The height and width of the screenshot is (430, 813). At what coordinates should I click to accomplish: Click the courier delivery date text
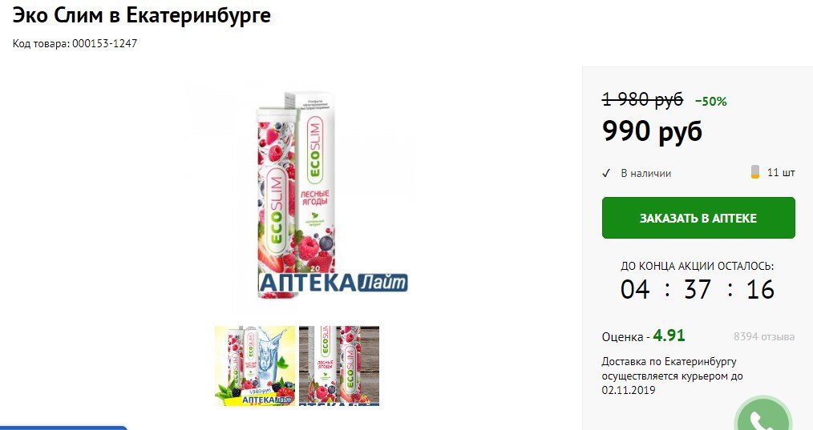673,376
